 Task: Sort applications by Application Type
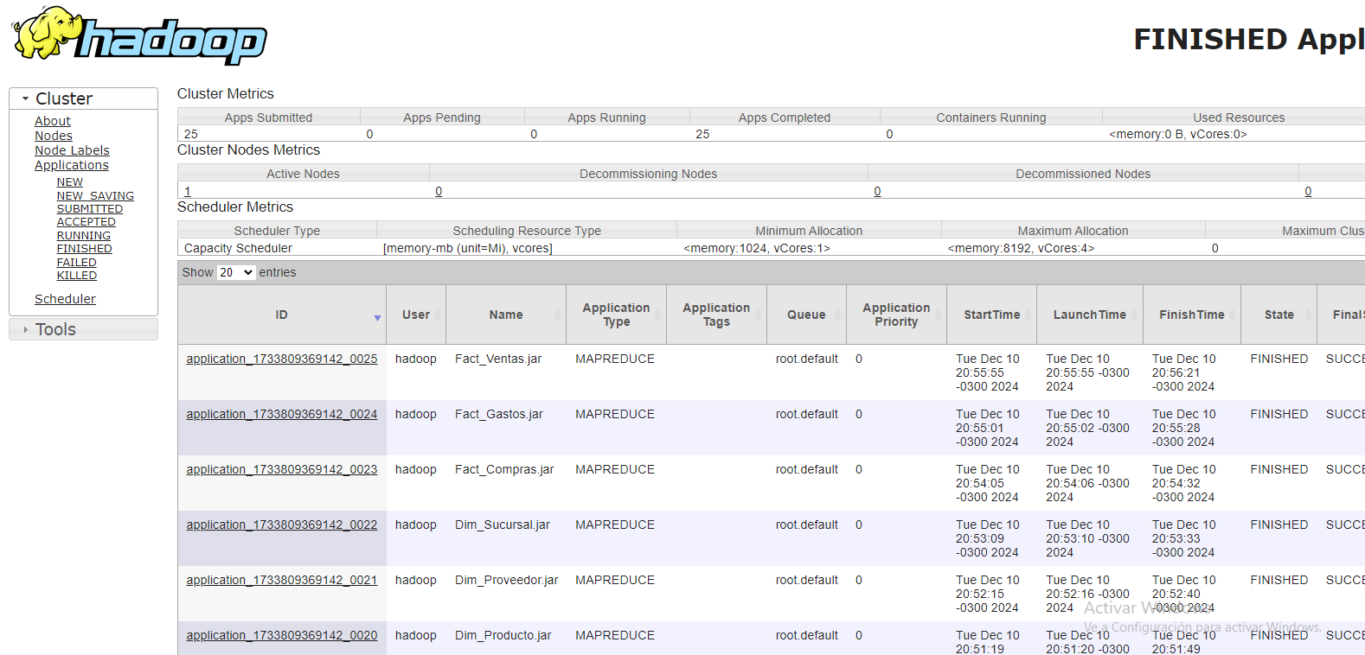pyautogui.click(x=616, y=315)
